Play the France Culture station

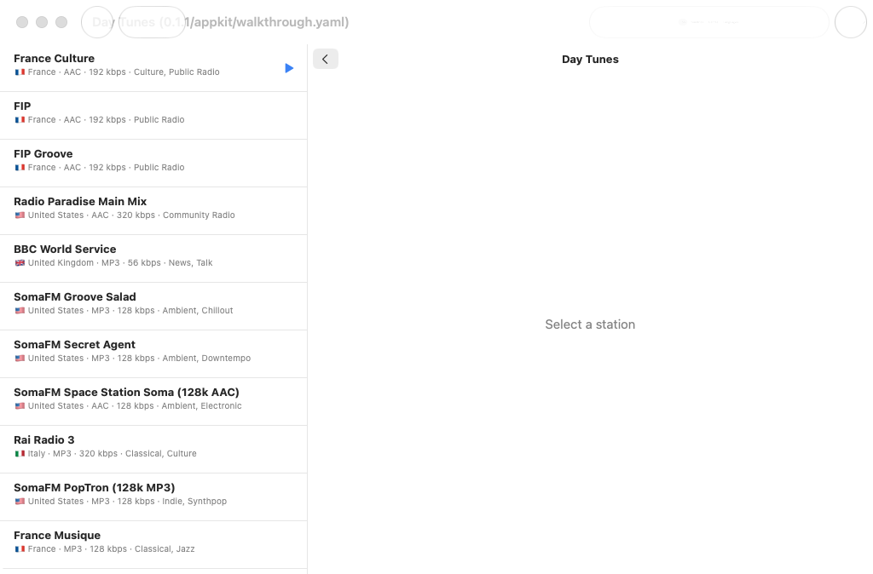[x=289, y=68]
